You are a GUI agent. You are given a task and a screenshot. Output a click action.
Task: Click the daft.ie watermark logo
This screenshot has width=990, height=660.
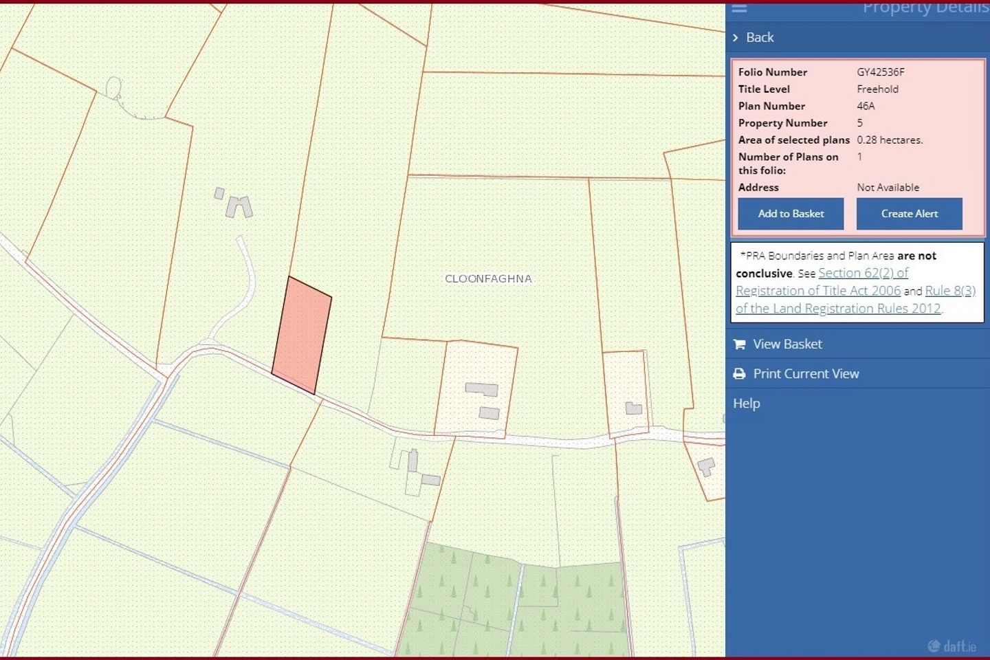click(952, 646)
